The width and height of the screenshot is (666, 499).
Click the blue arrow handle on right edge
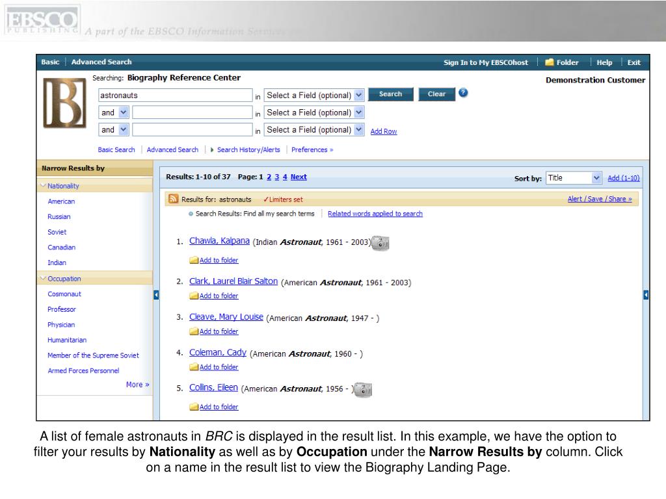click(x=646, y=295)
